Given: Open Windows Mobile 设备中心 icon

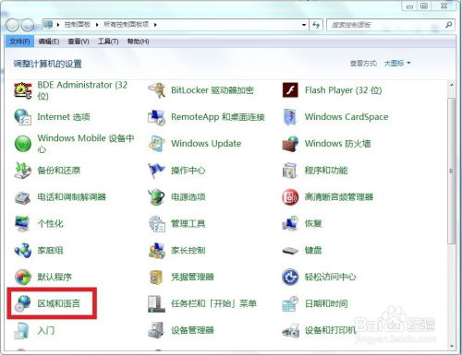Looking at the screenshot, I should click(23, 144).
